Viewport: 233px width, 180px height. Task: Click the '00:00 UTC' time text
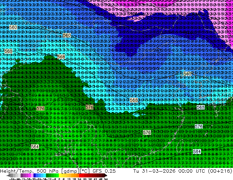(193, 171)
